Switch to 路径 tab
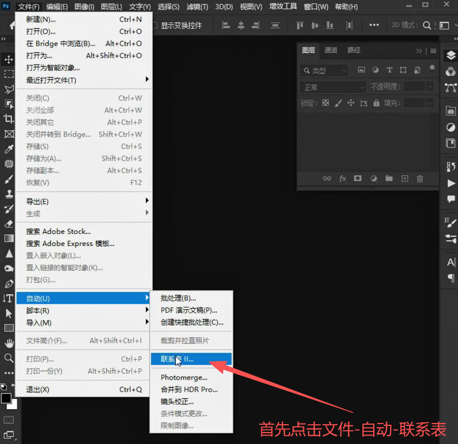The height and width of the screenshot is (444, 458). coord(354,50)
